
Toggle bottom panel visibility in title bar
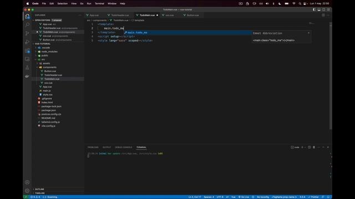click(x=319, y=10)
